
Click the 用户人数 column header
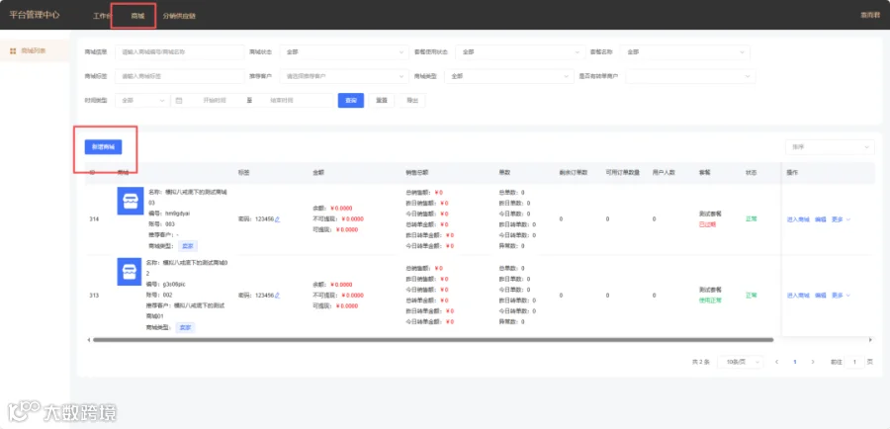pos(664,172)
